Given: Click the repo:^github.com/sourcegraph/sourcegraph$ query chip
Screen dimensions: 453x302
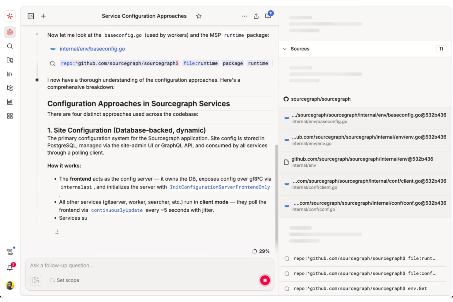Looking at the screenshot, I should [119, 63].
